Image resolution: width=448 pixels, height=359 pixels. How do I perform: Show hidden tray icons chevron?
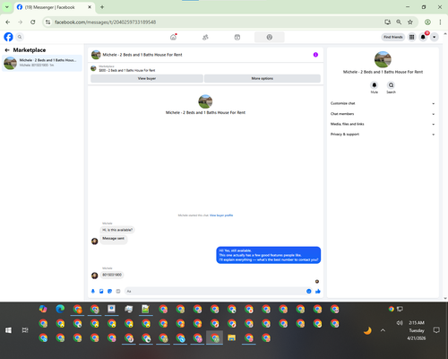[x=383, y=330]
